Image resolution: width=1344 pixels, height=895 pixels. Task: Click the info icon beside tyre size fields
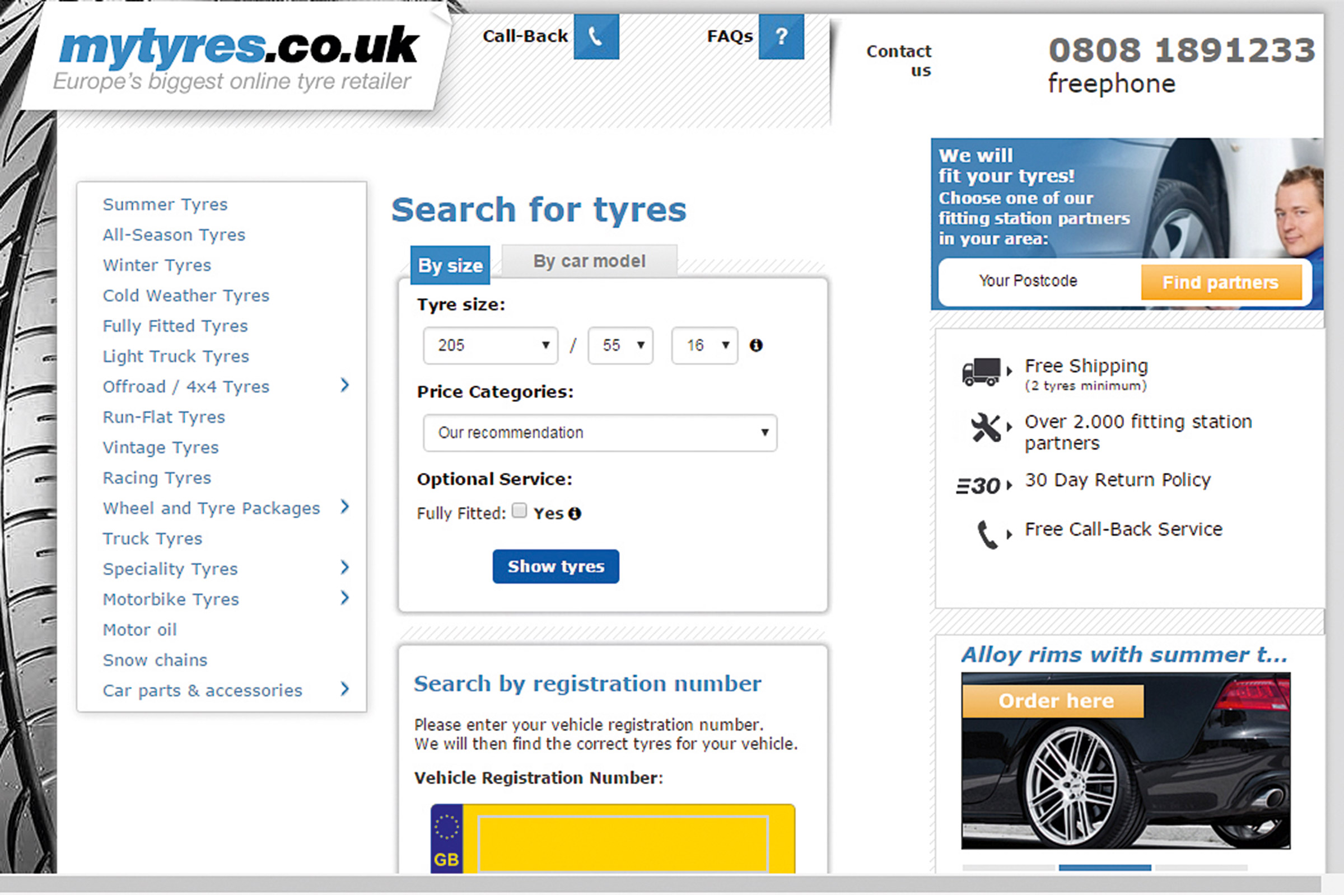pos(757,345)
